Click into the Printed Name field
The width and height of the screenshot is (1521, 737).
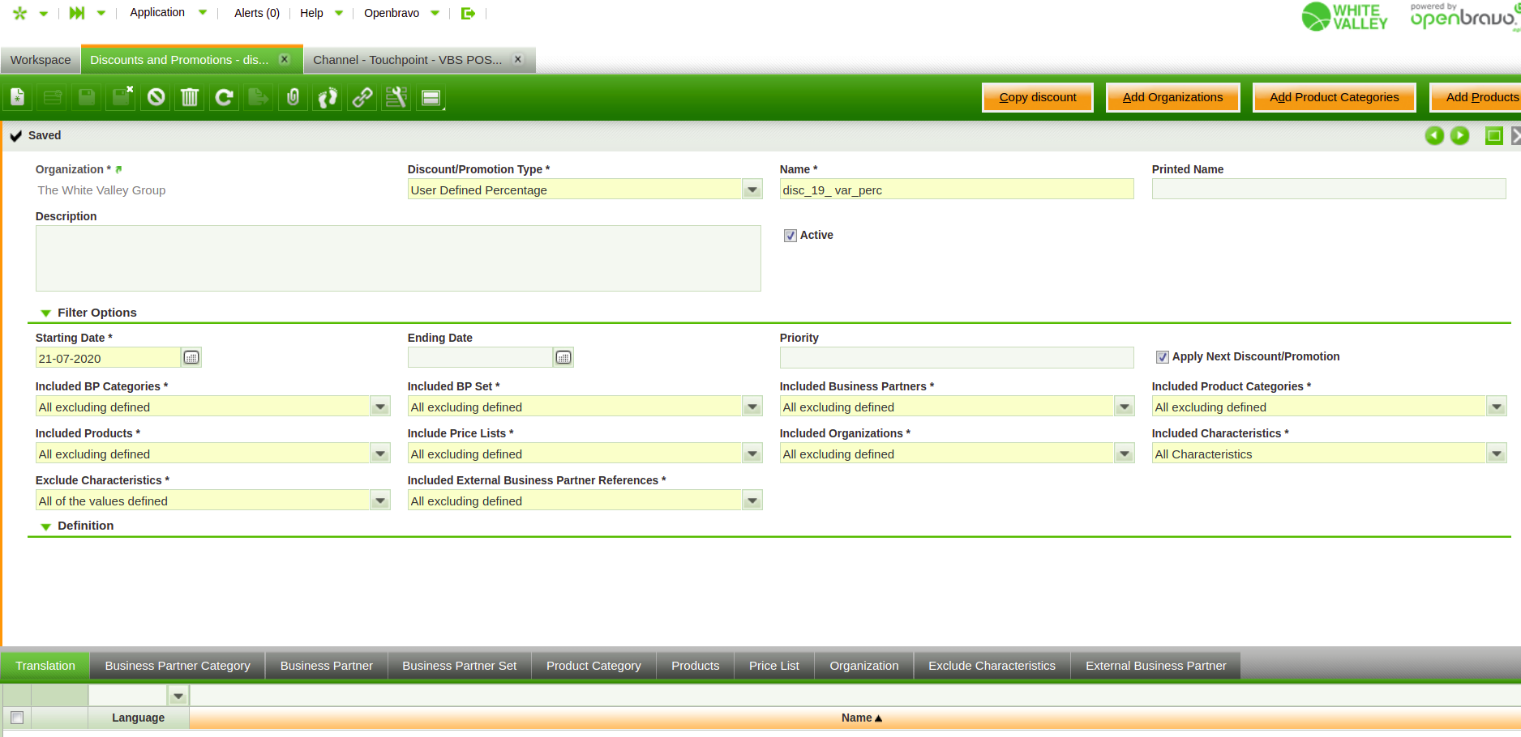[1328, 190]
